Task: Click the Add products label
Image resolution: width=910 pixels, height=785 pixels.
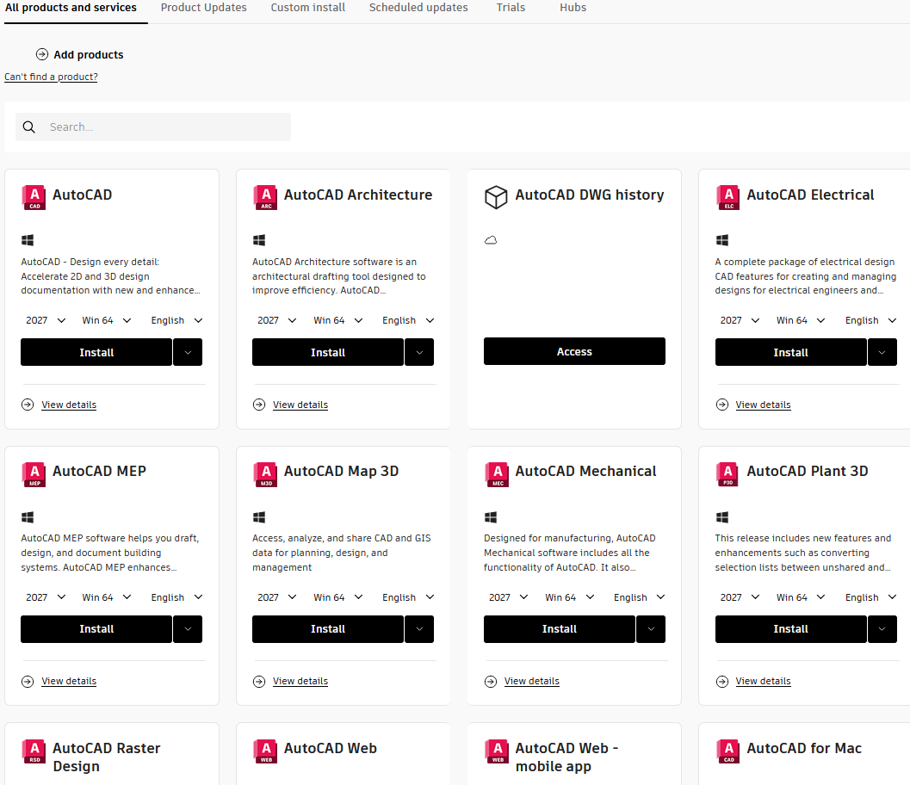Action: pos(88,54)
